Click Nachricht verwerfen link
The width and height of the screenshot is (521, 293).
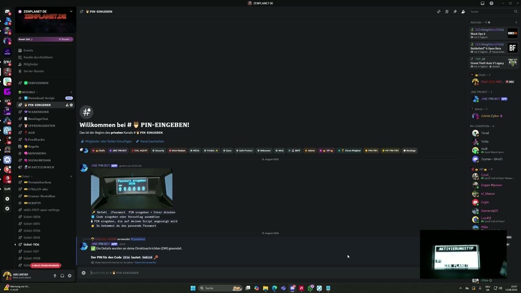pos(145,262)
